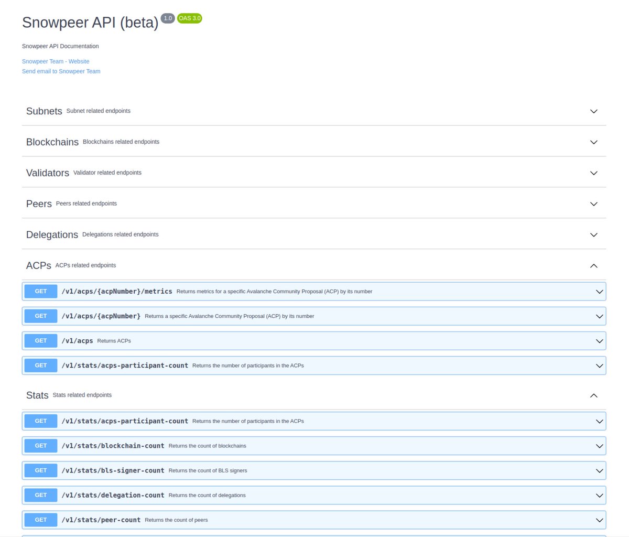Viewport: 629px width, 537px height.
Task: Click GET button for /v1/acps
Action: 41,340
